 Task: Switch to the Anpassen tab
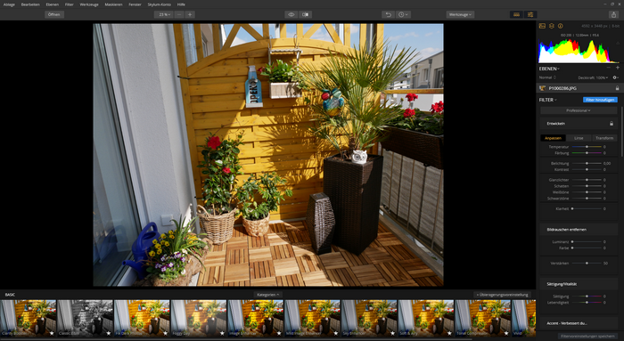point(553,138)
